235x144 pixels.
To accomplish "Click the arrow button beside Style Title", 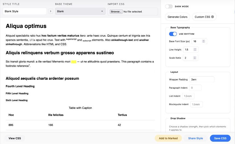I will tap(51, 11).
